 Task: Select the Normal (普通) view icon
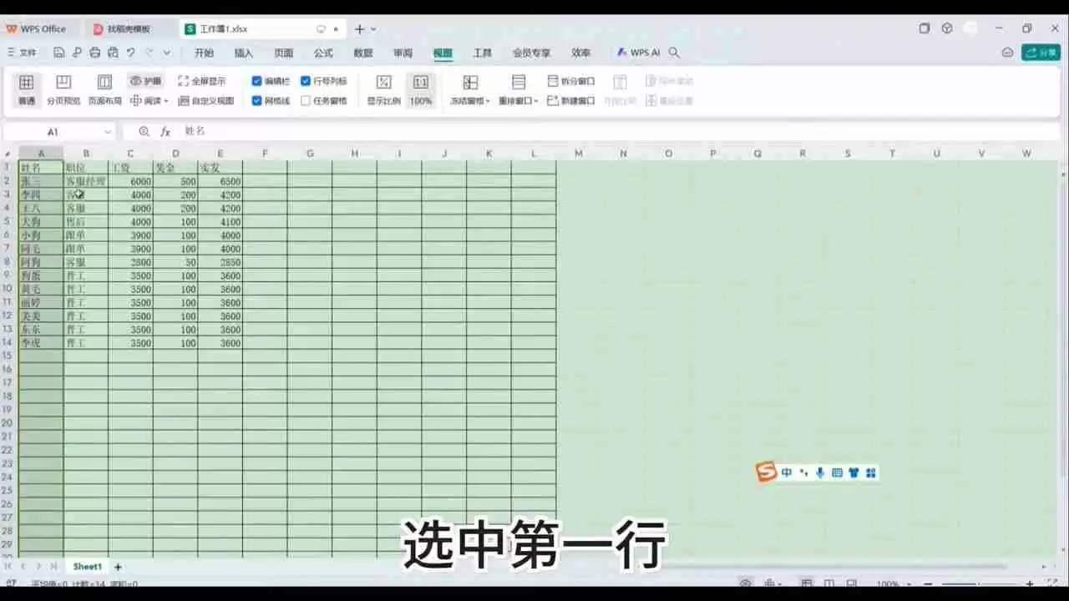point(26,88)
